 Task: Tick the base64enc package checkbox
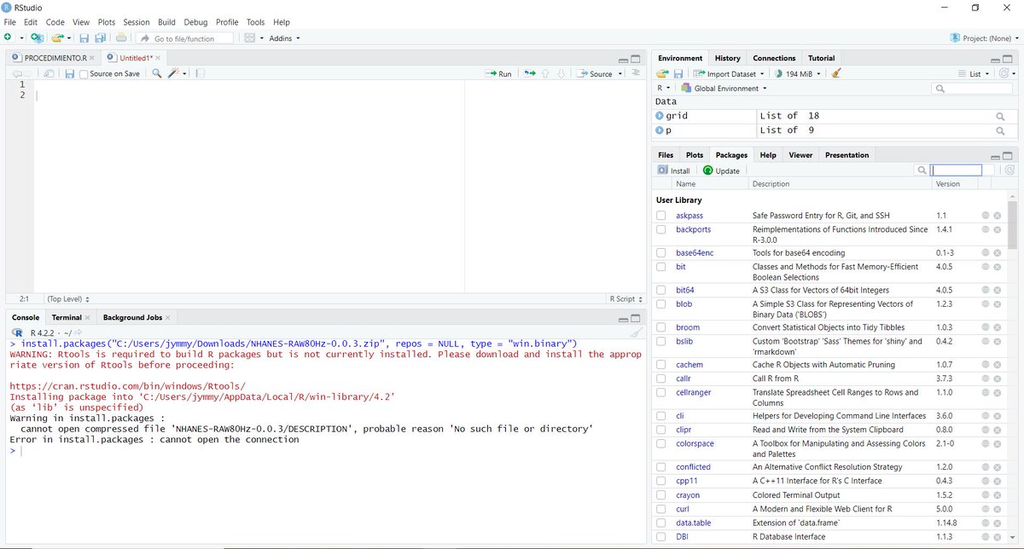661,253
